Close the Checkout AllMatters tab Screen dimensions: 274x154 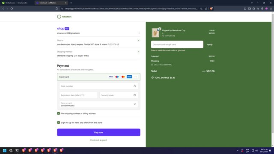tap(66, 3)
